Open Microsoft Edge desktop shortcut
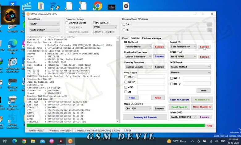This screenshot has width=241, height=145. pos(12,45)
